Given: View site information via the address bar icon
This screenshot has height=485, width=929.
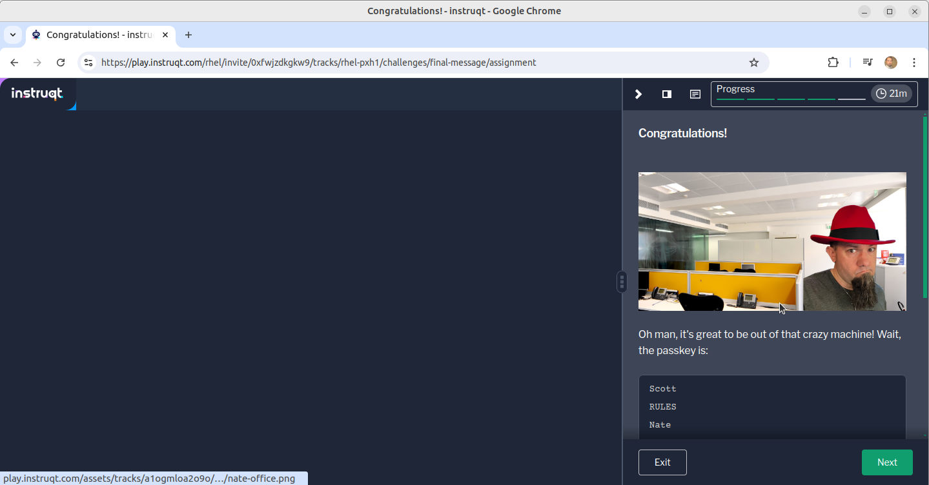Looking at the screenshot, I should (88, 63).
